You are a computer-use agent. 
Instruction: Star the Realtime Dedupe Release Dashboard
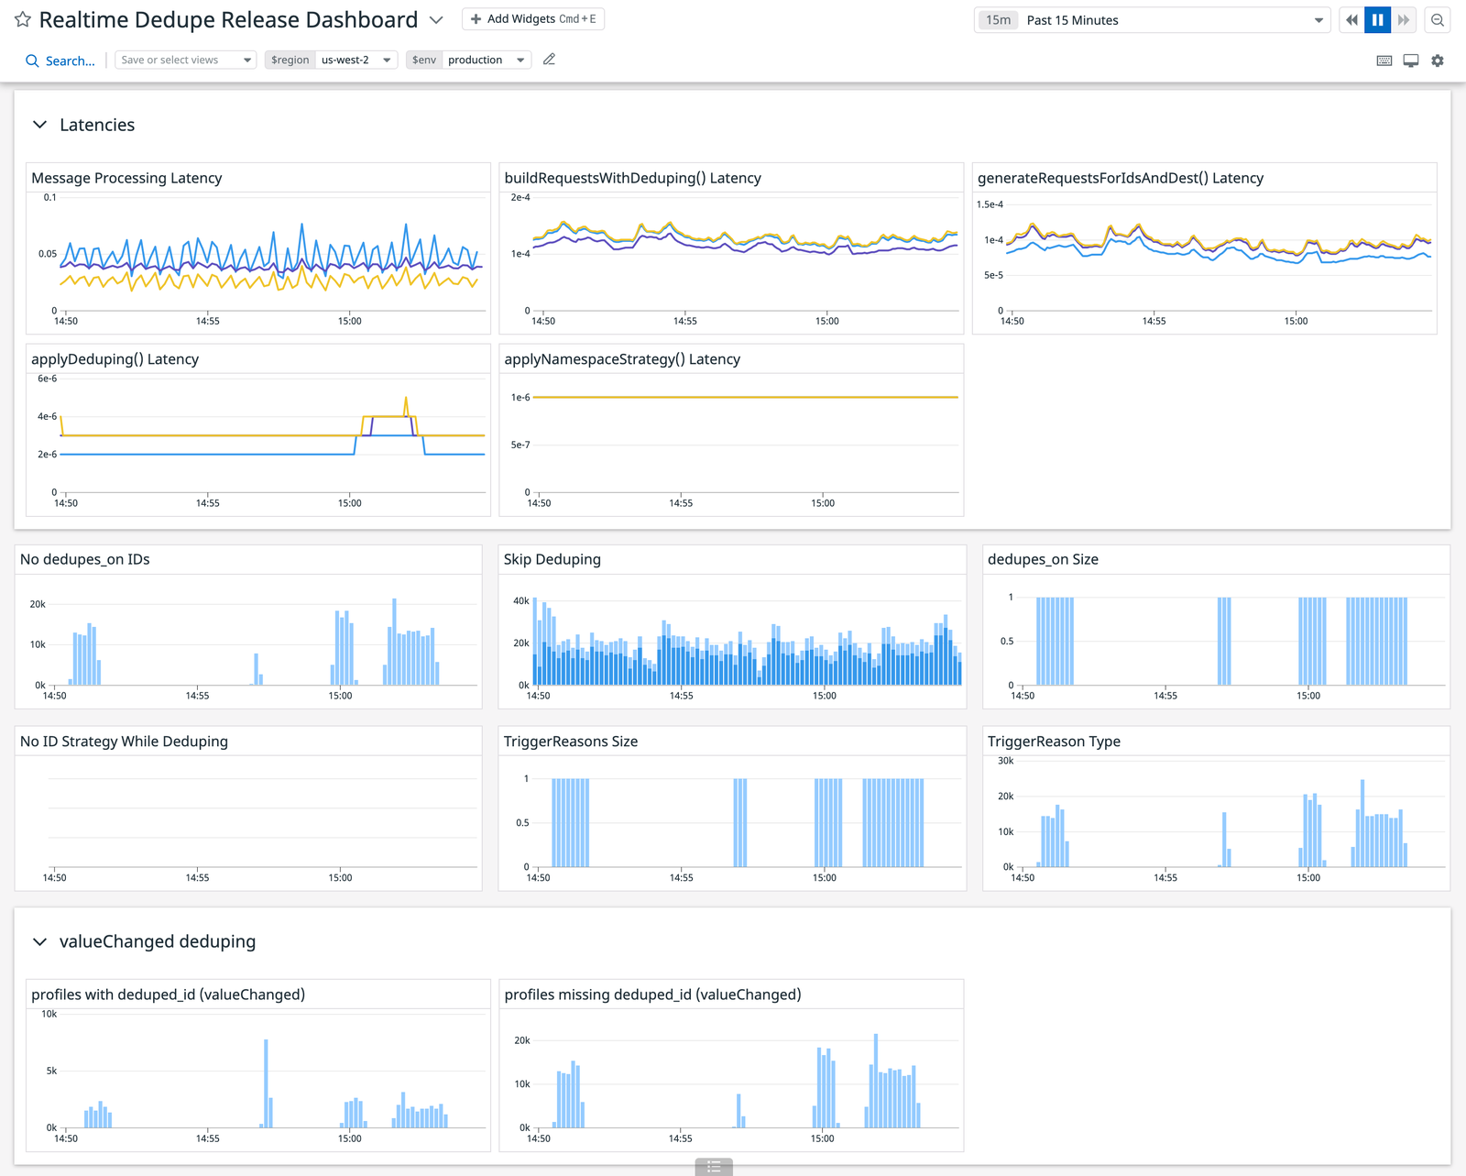[x=23, y=19]
